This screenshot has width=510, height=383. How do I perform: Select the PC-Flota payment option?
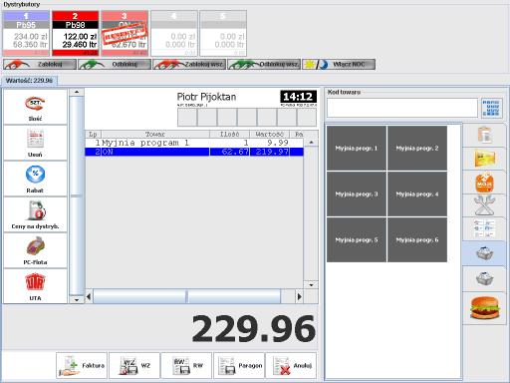coord(35,250)
